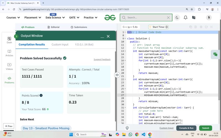Collapse Output Window using green arrow
The image size is (221, 138).
(x=16, y=36)
